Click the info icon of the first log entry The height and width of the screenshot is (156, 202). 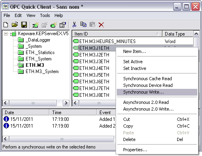6,119
